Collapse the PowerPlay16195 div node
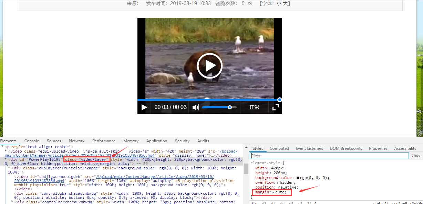Image resolution: width=423 pixels, height=204 pixels. tap(6, 159)
